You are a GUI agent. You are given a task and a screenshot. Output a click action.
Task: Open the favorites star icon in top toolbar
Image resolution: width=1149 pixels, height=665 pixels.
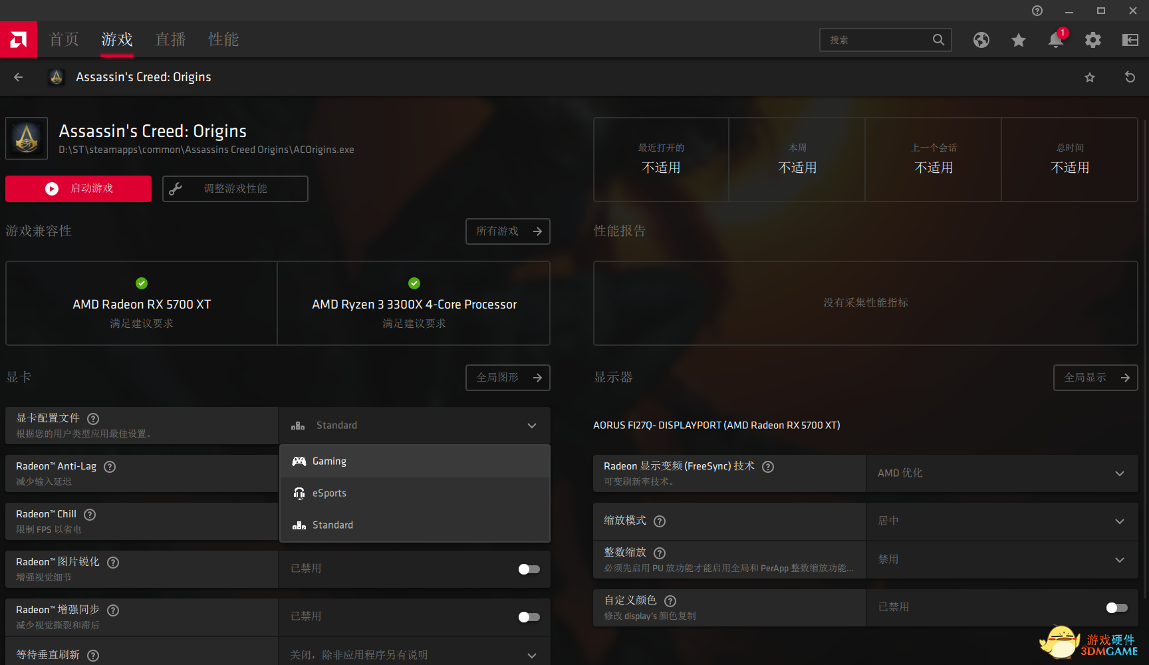(x=1019, y=40)
